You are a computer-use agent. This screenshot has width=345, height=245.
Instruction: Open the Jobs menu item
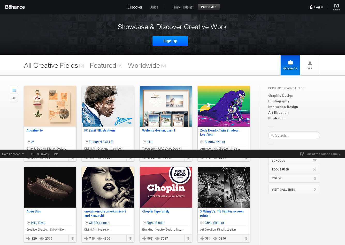(x=154, y=7)
